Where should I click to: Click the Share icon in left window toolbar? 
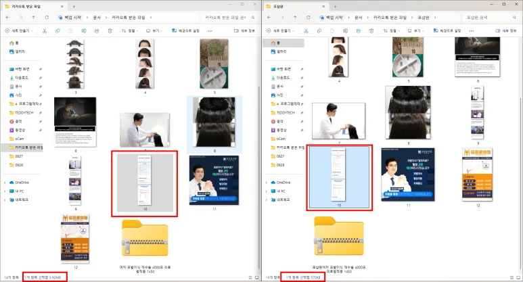[97, 30]
